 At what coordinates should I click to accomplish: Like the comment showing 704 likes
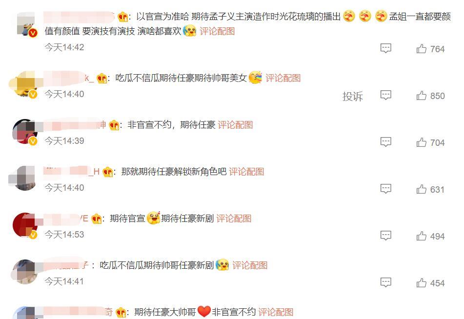421,142
